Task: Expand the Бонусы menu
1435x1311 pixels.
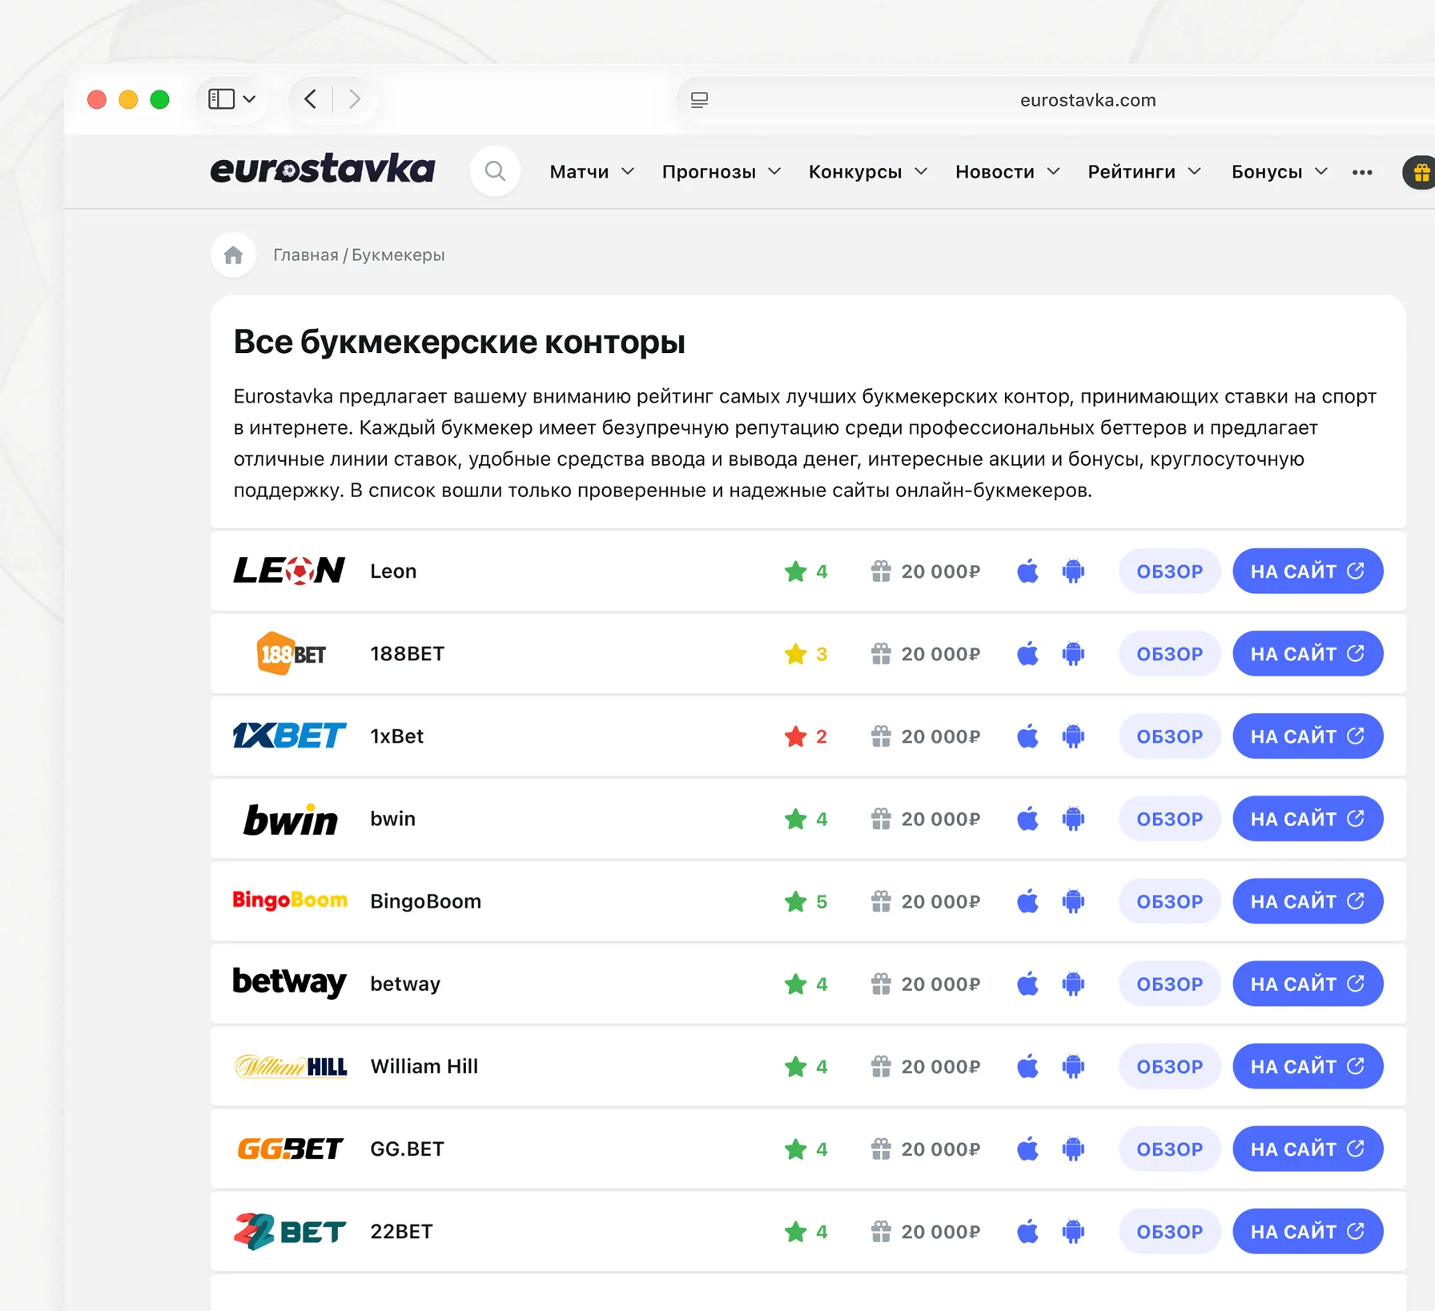Action: coord(1280,172)
